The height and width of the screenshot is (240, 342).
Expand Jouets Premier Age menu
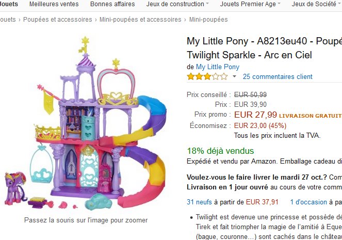[x=250, y=4]
